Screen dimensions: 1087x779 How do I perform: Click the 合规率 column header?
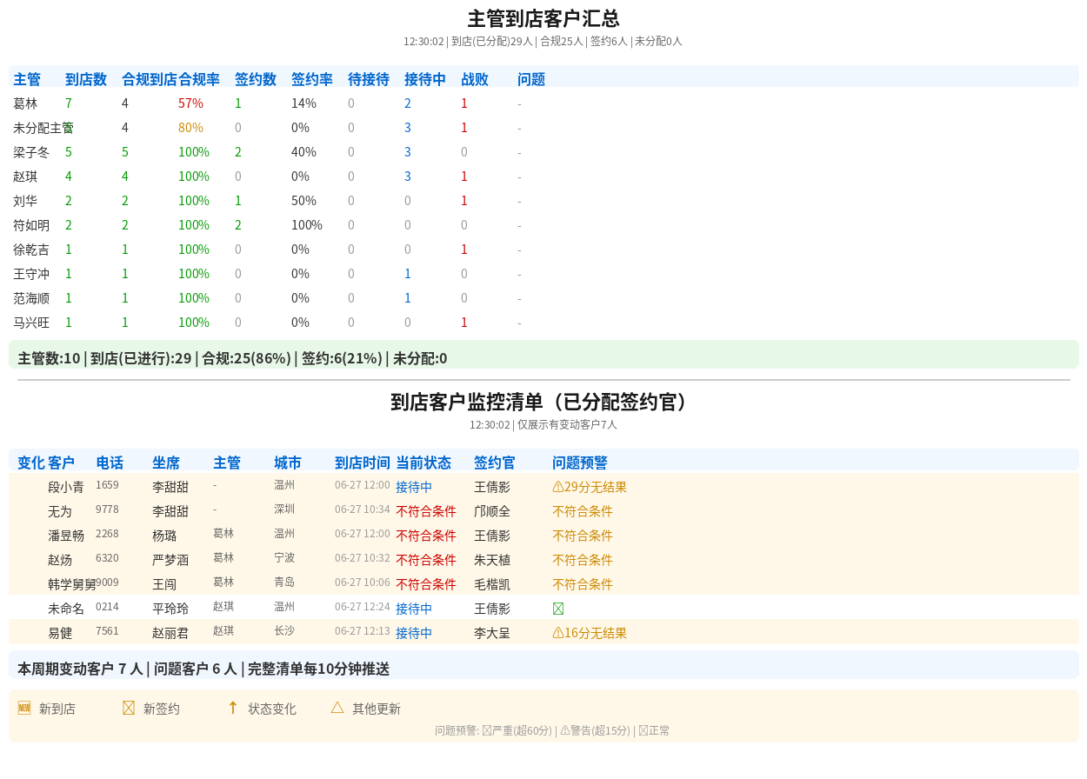[199, 79]
